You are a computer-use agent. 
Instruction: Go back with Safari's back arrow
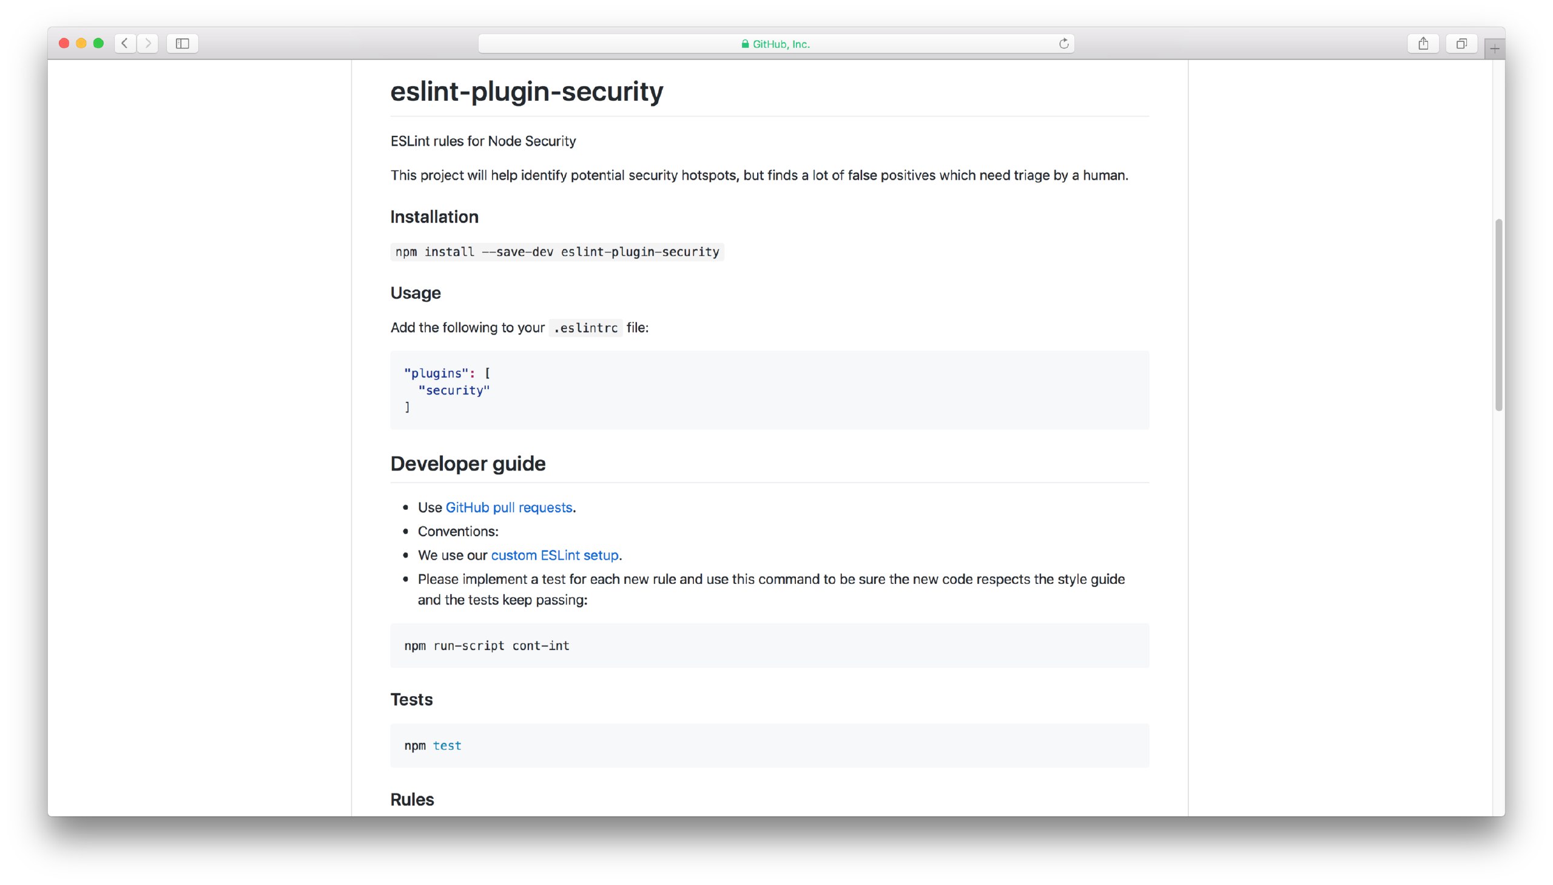click(x=125, y=43)
